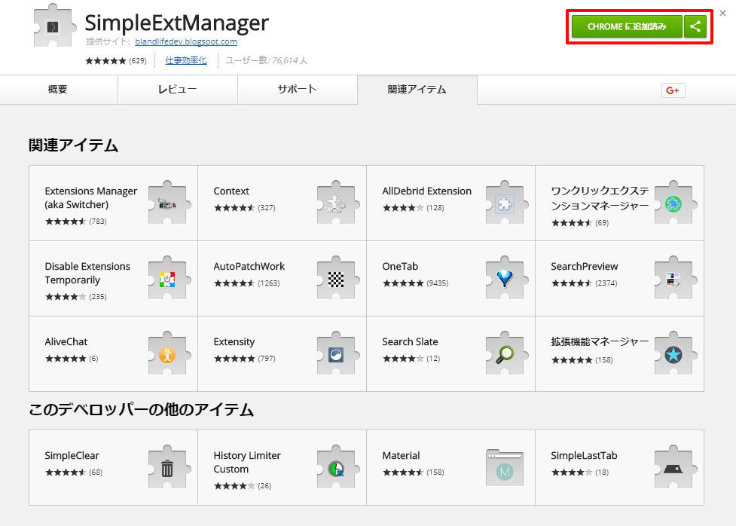Click the AllDebrid Extension icon

(x=506, y=203)
